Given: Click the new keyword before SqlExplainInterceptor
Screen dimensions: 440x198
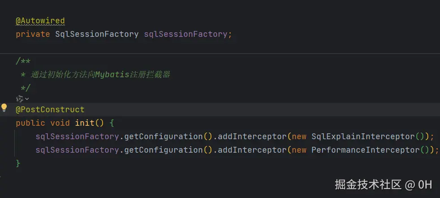Looking at the screenshot, I should [299, 136].
